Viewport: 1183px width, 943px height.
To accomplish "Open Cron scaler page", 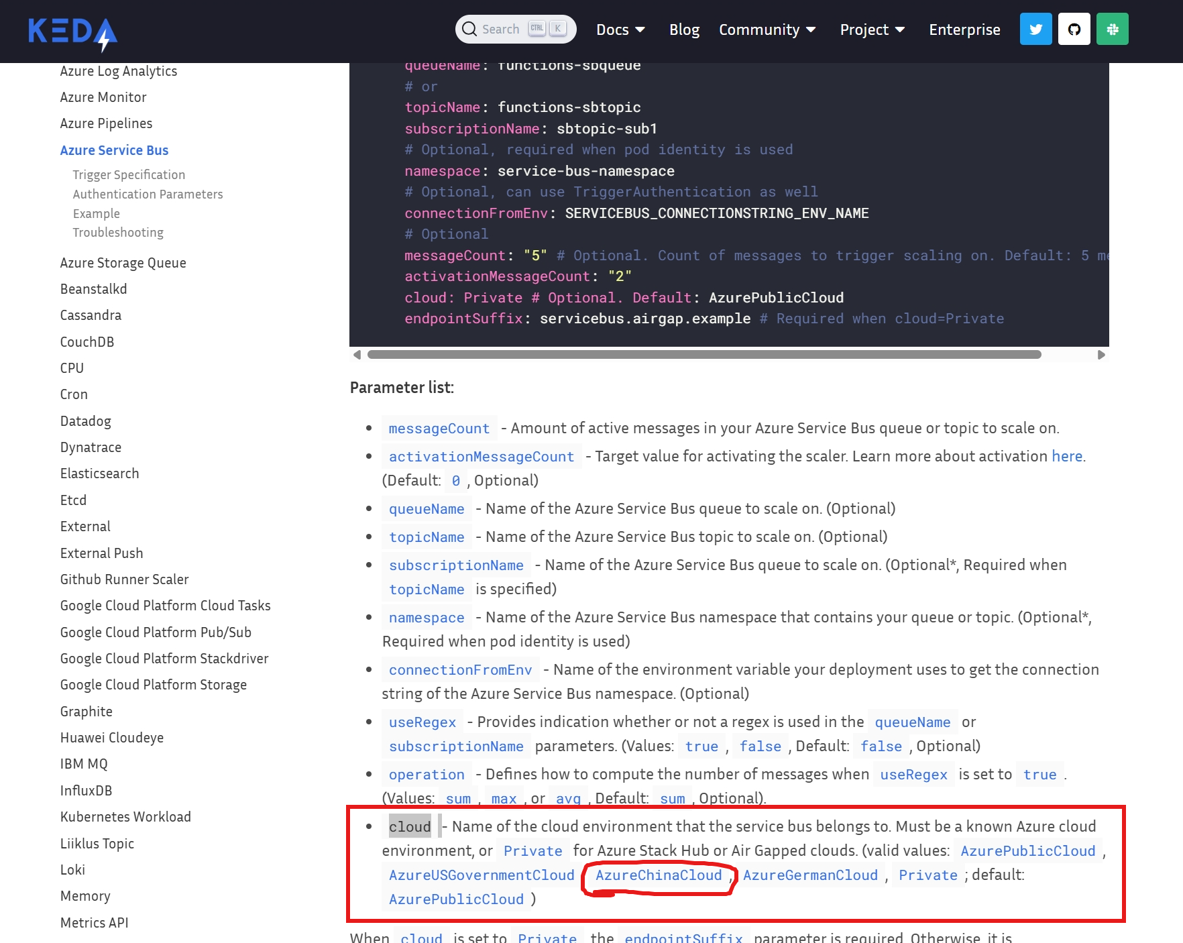I will click(x=74, y=394).
